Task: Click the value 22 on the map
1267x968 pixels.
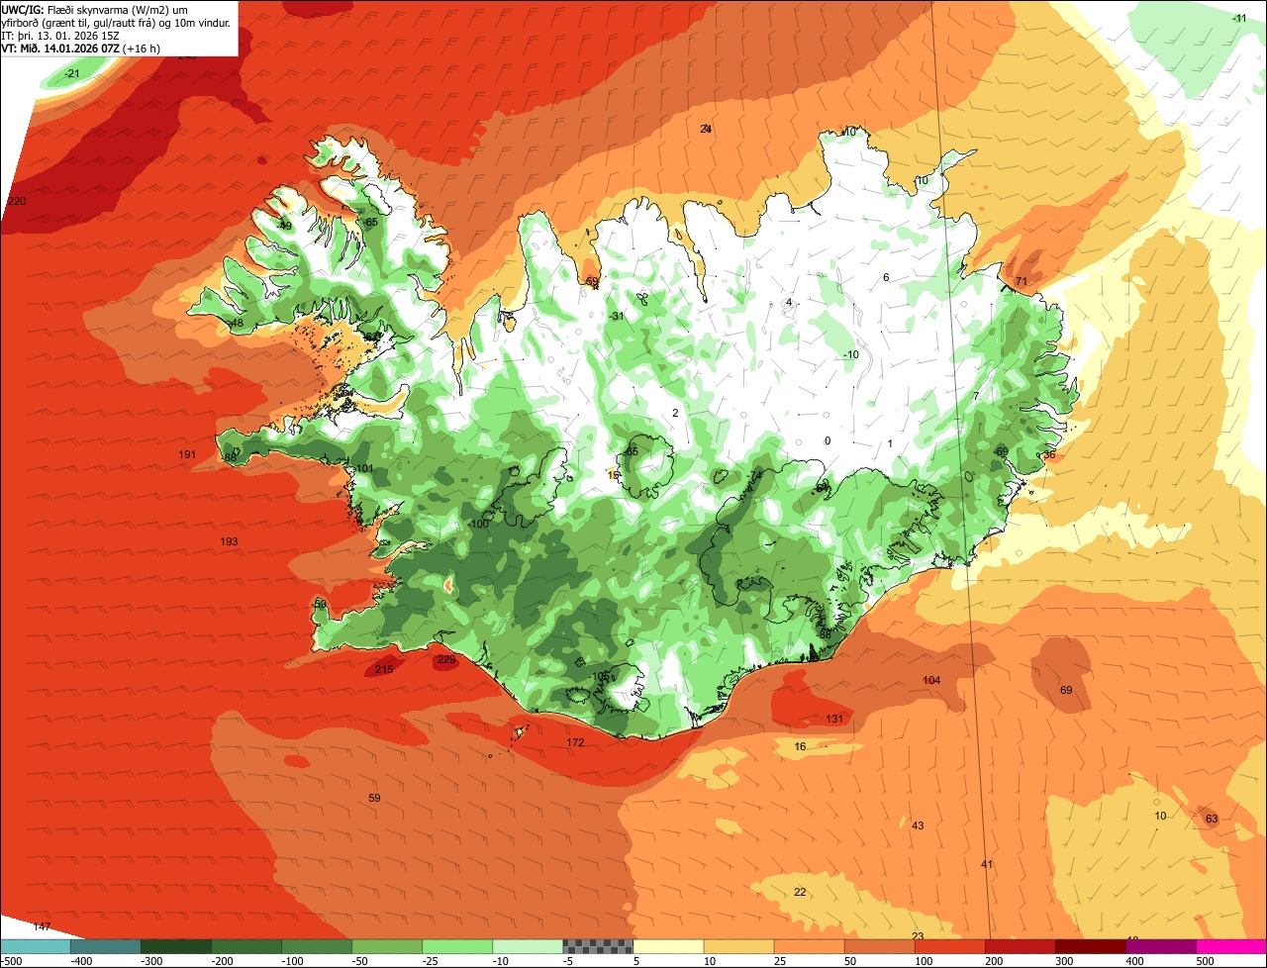Action: pos(800,893)
